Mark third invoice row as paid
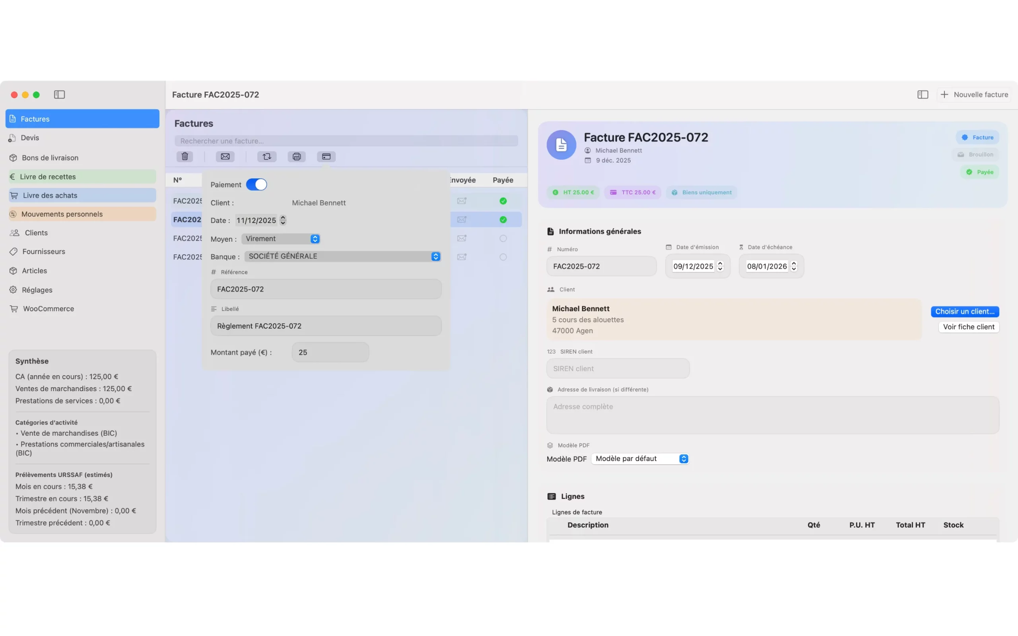Viewport: 1018px width, 636px height. 503,238
